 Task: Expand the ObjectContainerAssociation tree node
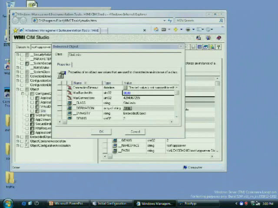[18, 141]
